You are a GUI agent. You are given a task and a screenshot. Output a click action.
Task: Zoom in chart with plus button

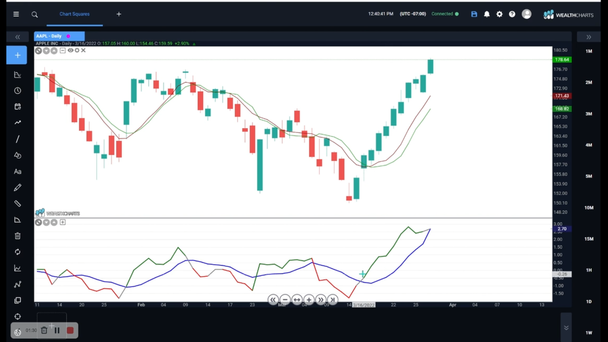coord(309,300)
